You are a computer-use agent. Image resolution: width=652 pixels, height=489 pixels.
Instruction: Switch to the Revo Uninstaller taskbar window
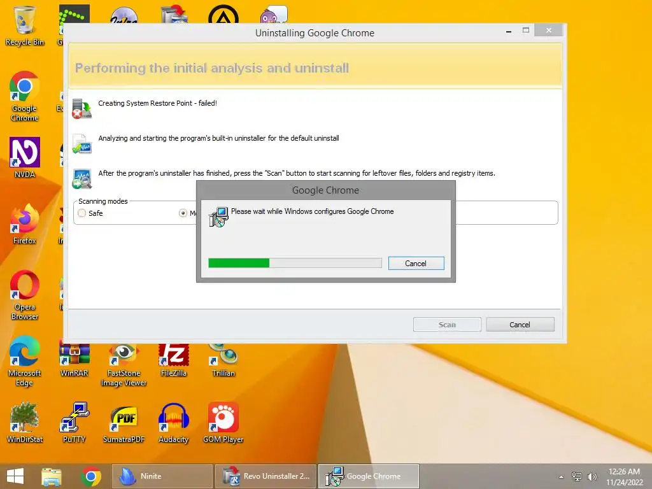tap(266, 476)
